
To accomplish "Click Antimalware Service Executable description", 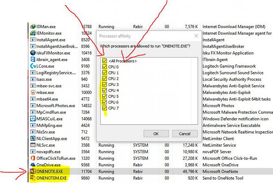I will tap(232, 126).
